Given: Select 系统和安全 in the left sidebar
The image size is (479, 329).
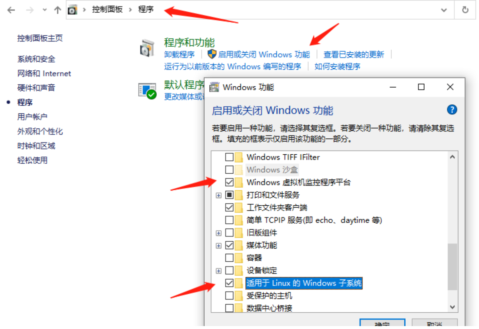Looking at the screenshot, I should coord(36,59).
